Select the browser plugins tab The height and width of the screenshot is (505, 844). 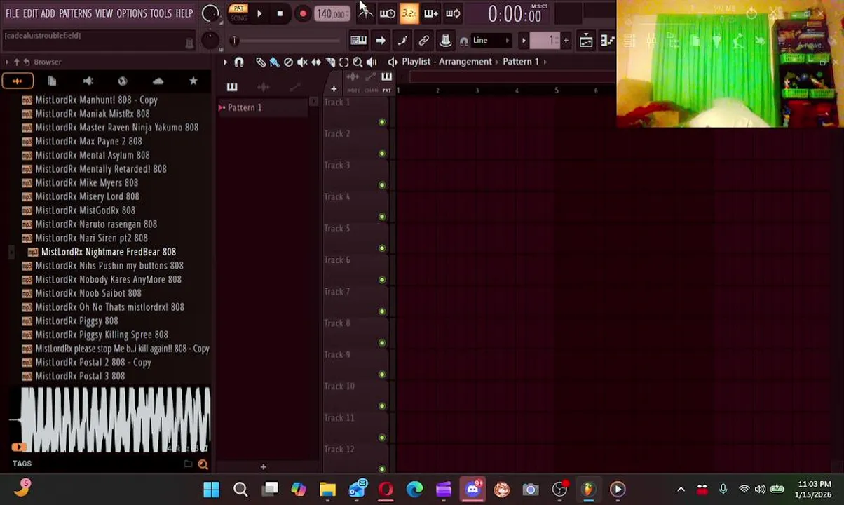(x=88, y=81)
